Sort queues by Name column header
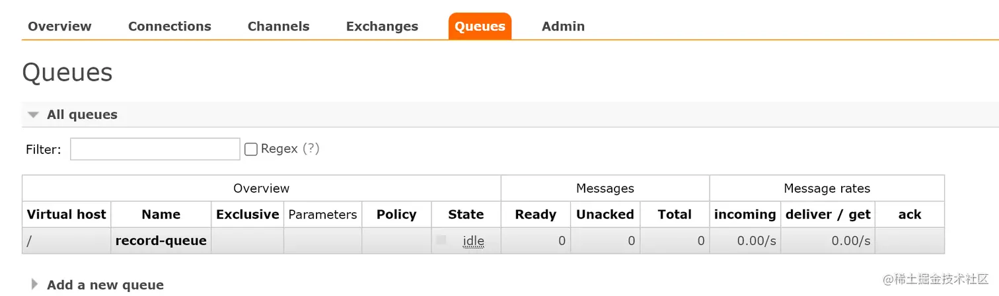The height and width of the screenshot is (296, 999). [161, 214]
